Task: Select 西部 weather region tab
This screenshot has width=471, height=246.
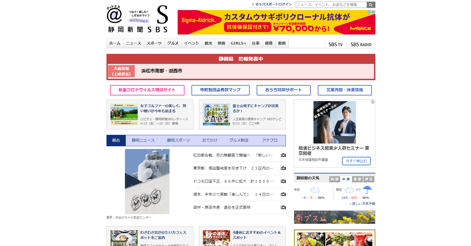Action: click(x=335, y=179)
